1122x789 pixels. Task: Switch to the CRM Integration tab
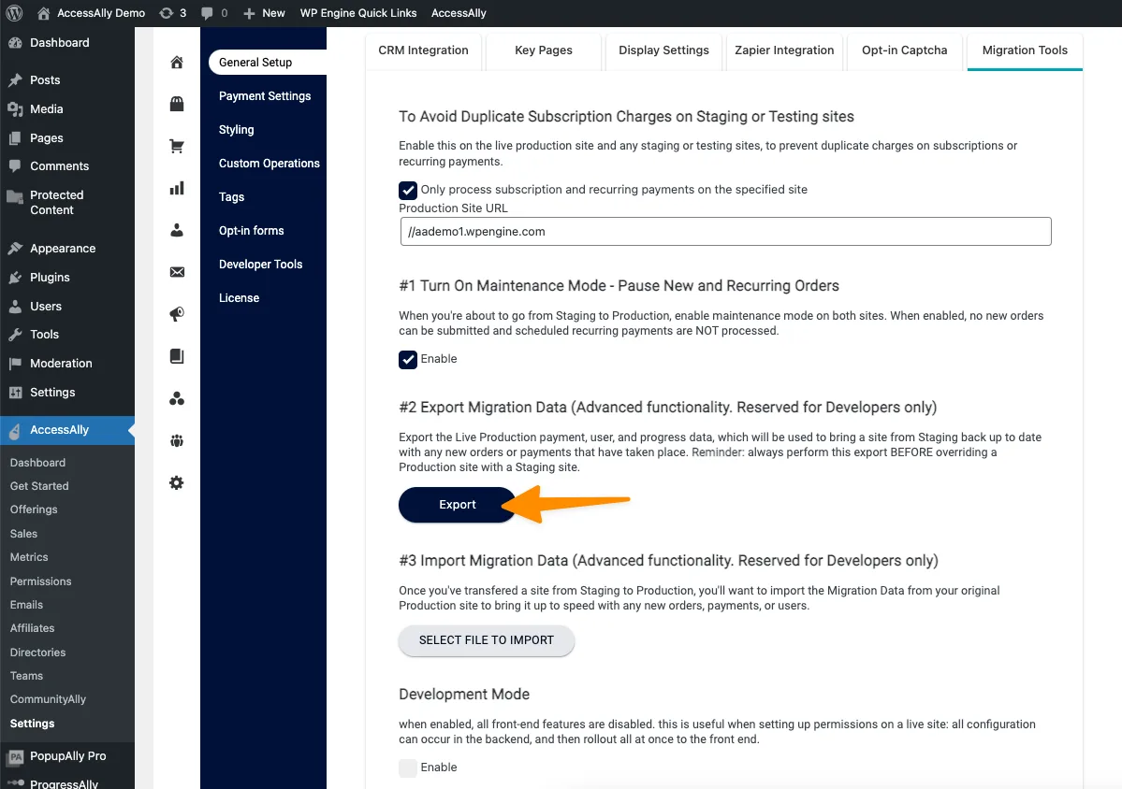[x=423, y=50]
